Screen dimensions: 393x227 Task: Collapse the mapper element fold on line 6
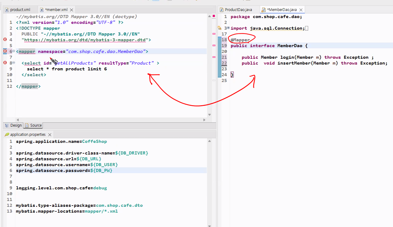click(13, 51)
